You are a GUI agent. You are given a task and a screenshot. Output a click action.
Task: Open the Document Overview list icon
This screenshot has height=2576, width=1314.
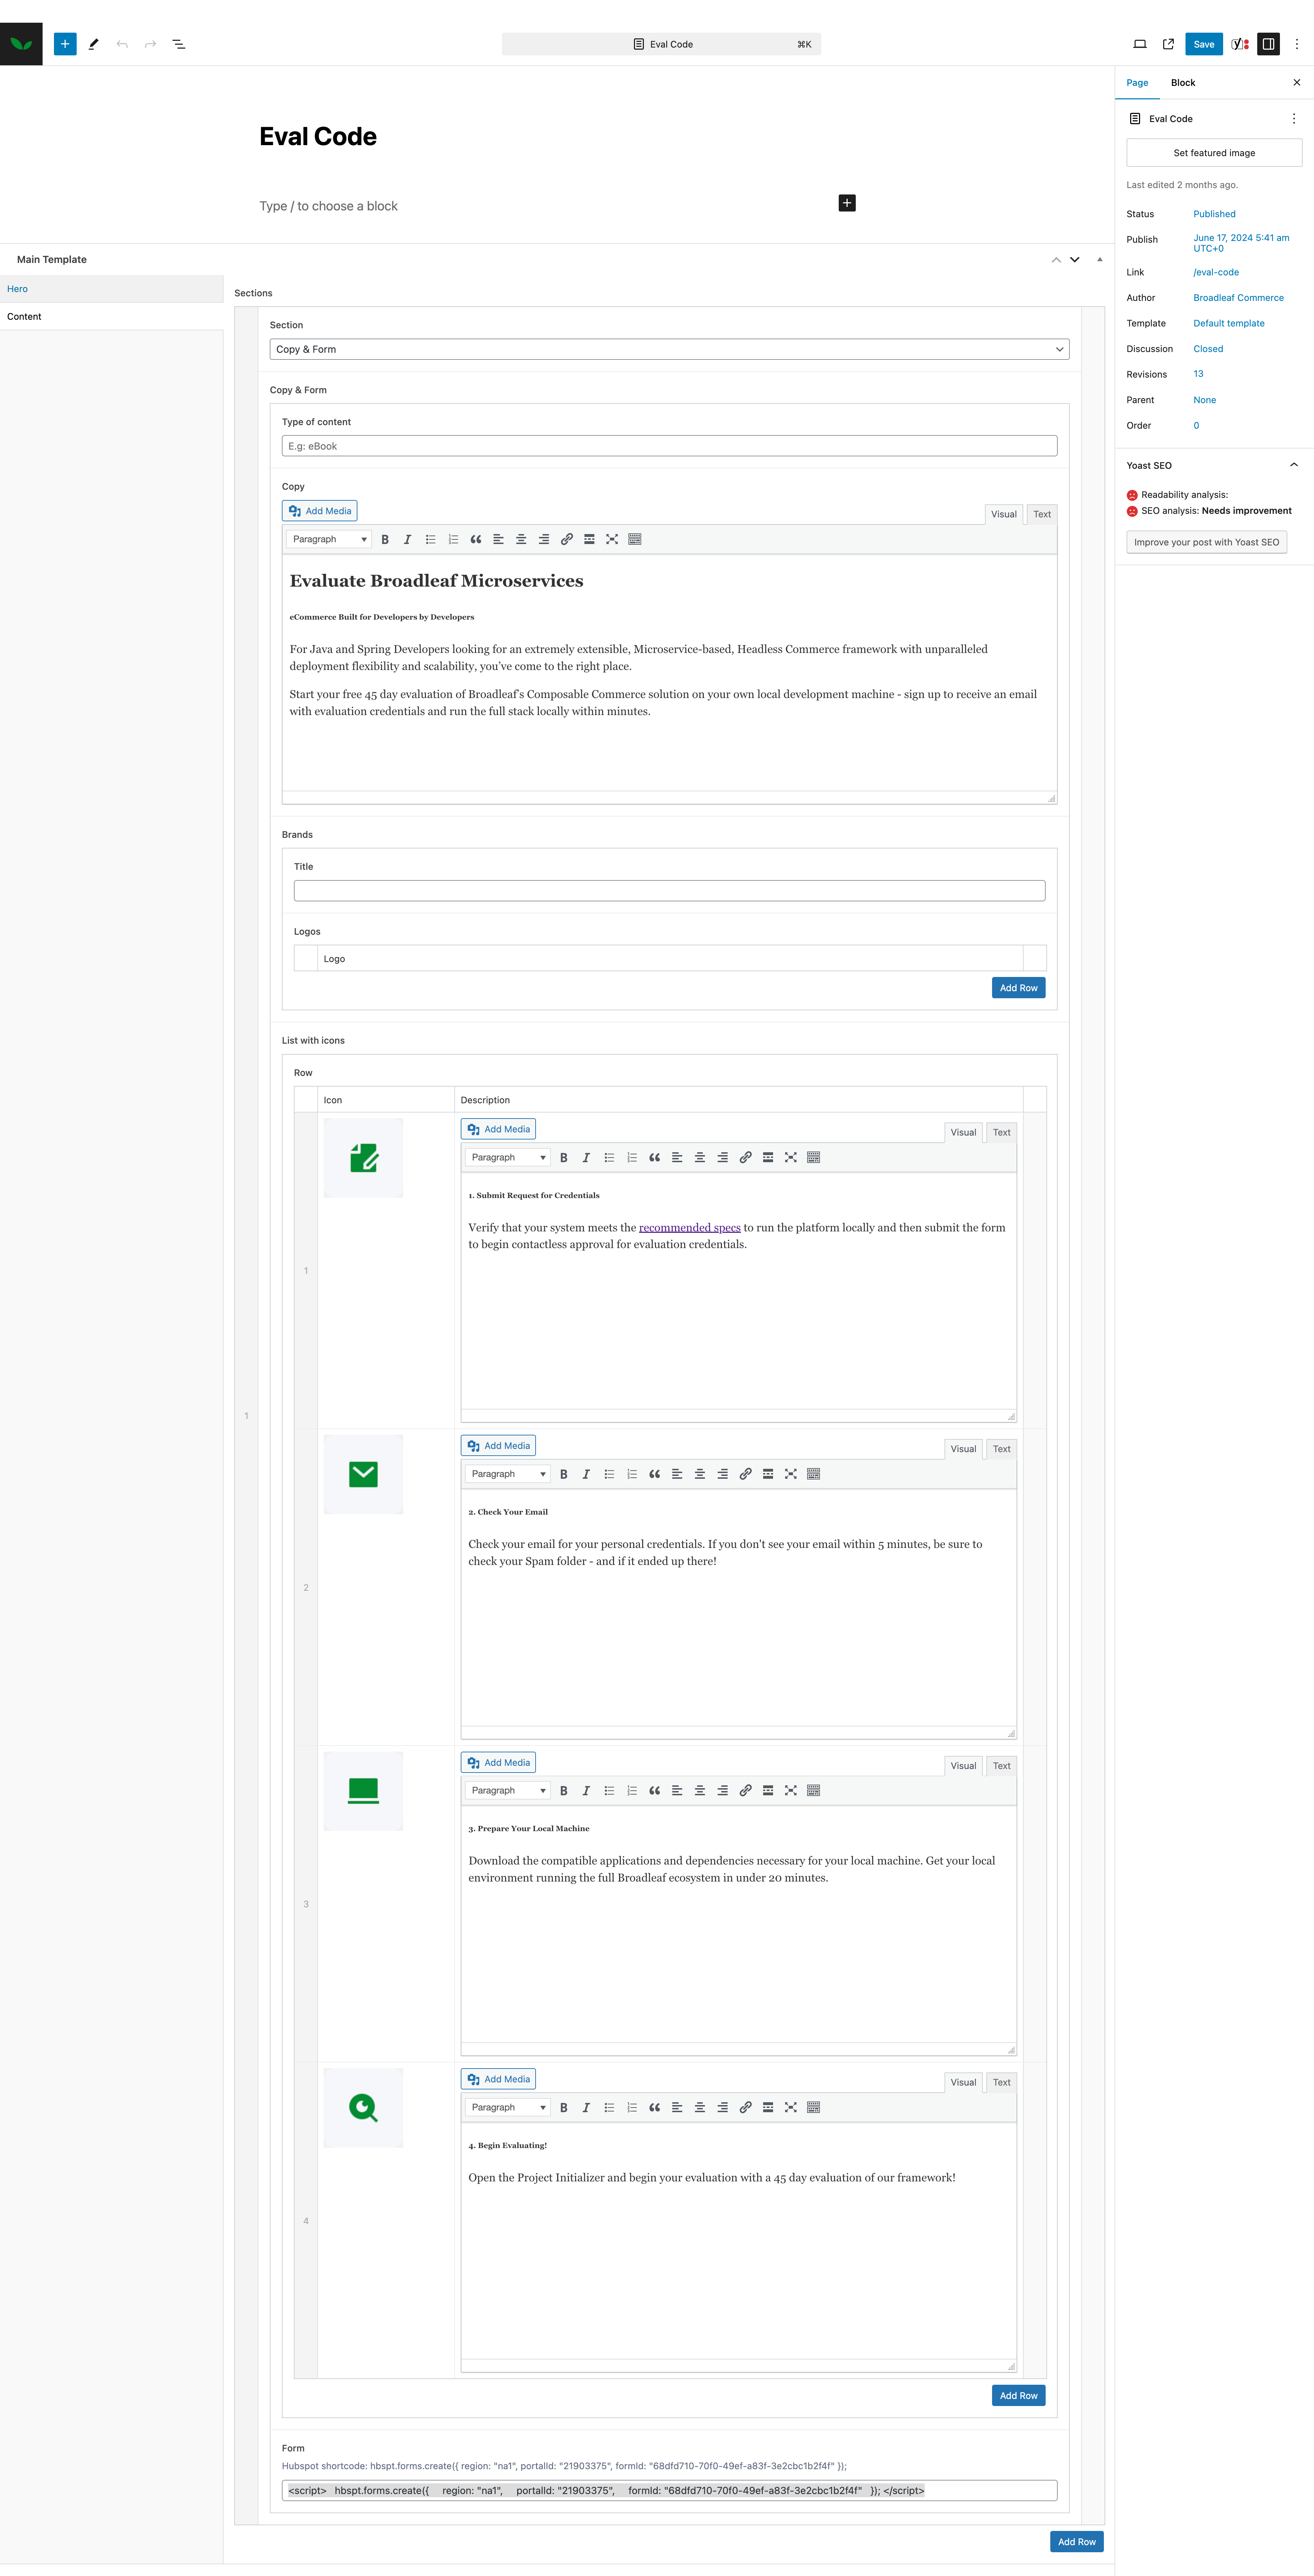[x=179, y=44]
